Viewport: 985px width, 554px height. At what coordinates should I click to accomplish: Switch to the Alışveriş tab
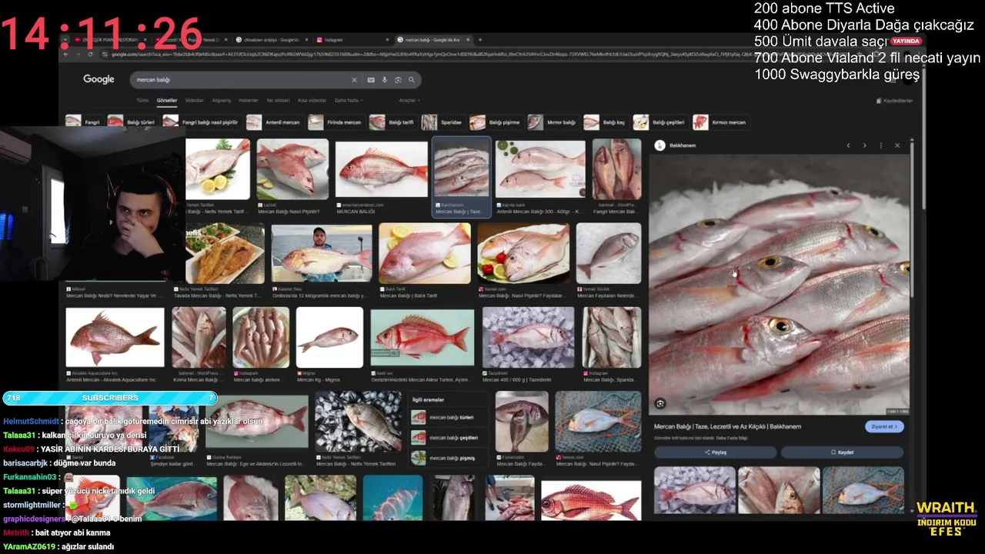pos(222,101)
